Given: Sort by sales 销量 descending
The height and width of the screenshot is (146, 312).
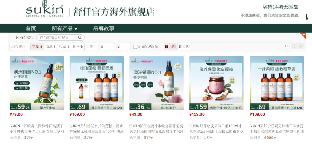Looking at the screenshot, I should click(37, 47).
